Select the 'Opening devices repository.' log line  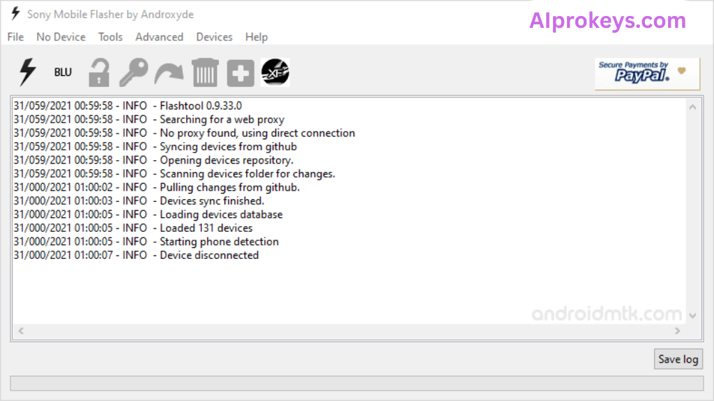(153, 160)
